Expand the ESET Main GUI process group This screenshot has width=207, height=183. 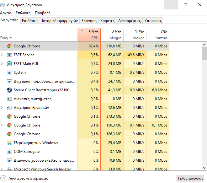tap(2, 63)
